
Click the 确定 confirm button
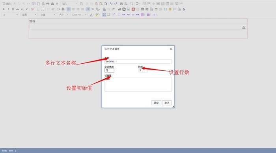[156, 103]
